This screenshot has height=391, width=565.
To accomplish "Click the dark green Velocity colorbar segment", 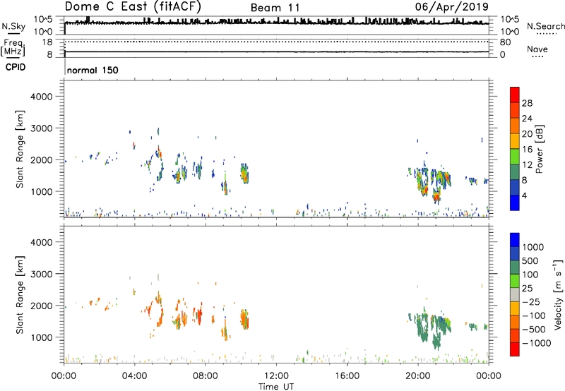I will 515,267.
